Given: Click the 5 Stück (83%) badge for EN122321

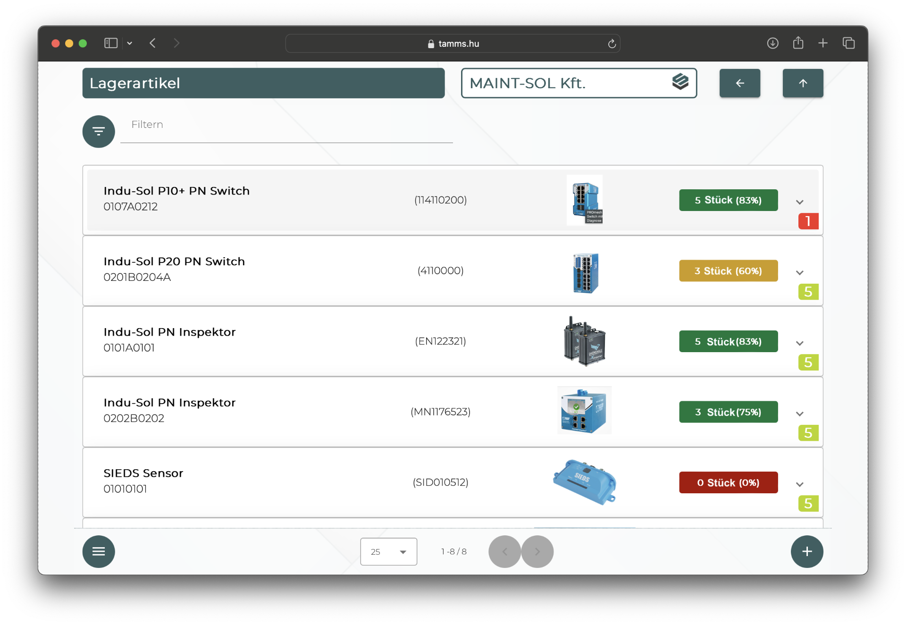Looking at the screenshot, I should [728, 341].
